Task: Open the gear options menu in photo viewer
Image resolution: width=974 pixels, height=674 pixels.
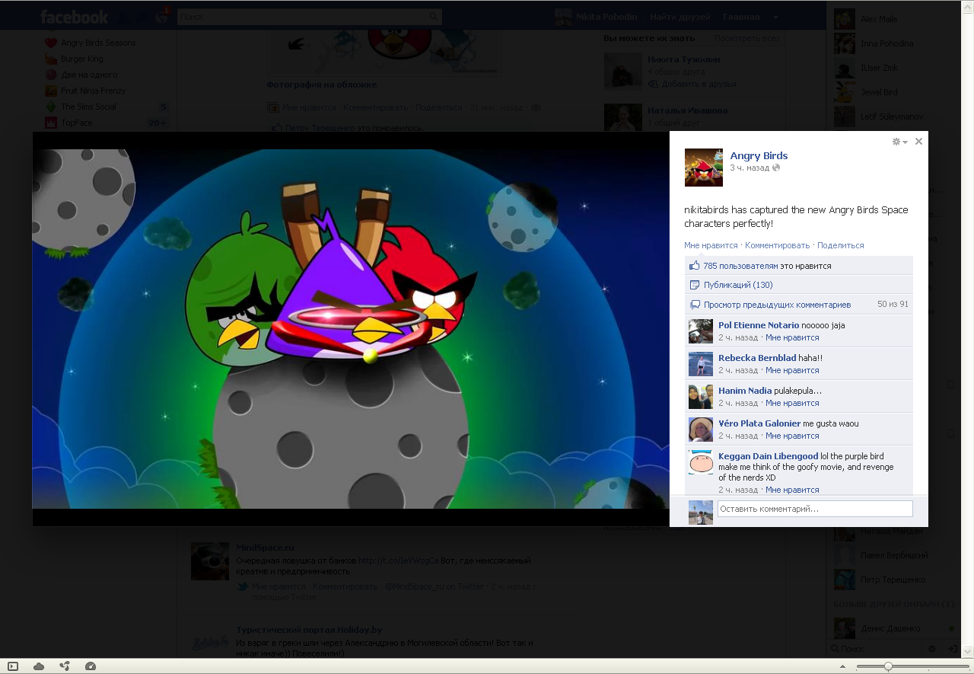Action: (899, 142)
